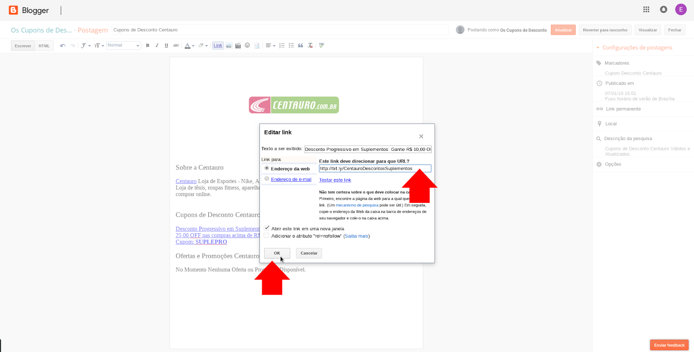Screen dimensions: 694x352
Task: Click the Centauro link in post
Action: (186, 181)
